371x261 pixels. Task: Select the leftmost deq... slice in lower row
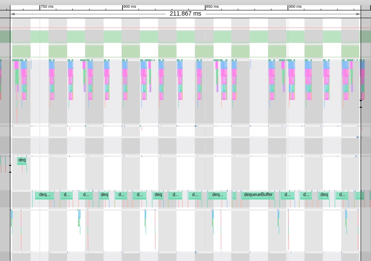44,195
